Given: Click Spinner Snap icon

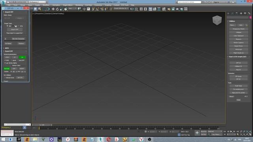Looking at the screenshot, I should click(106, 9).
